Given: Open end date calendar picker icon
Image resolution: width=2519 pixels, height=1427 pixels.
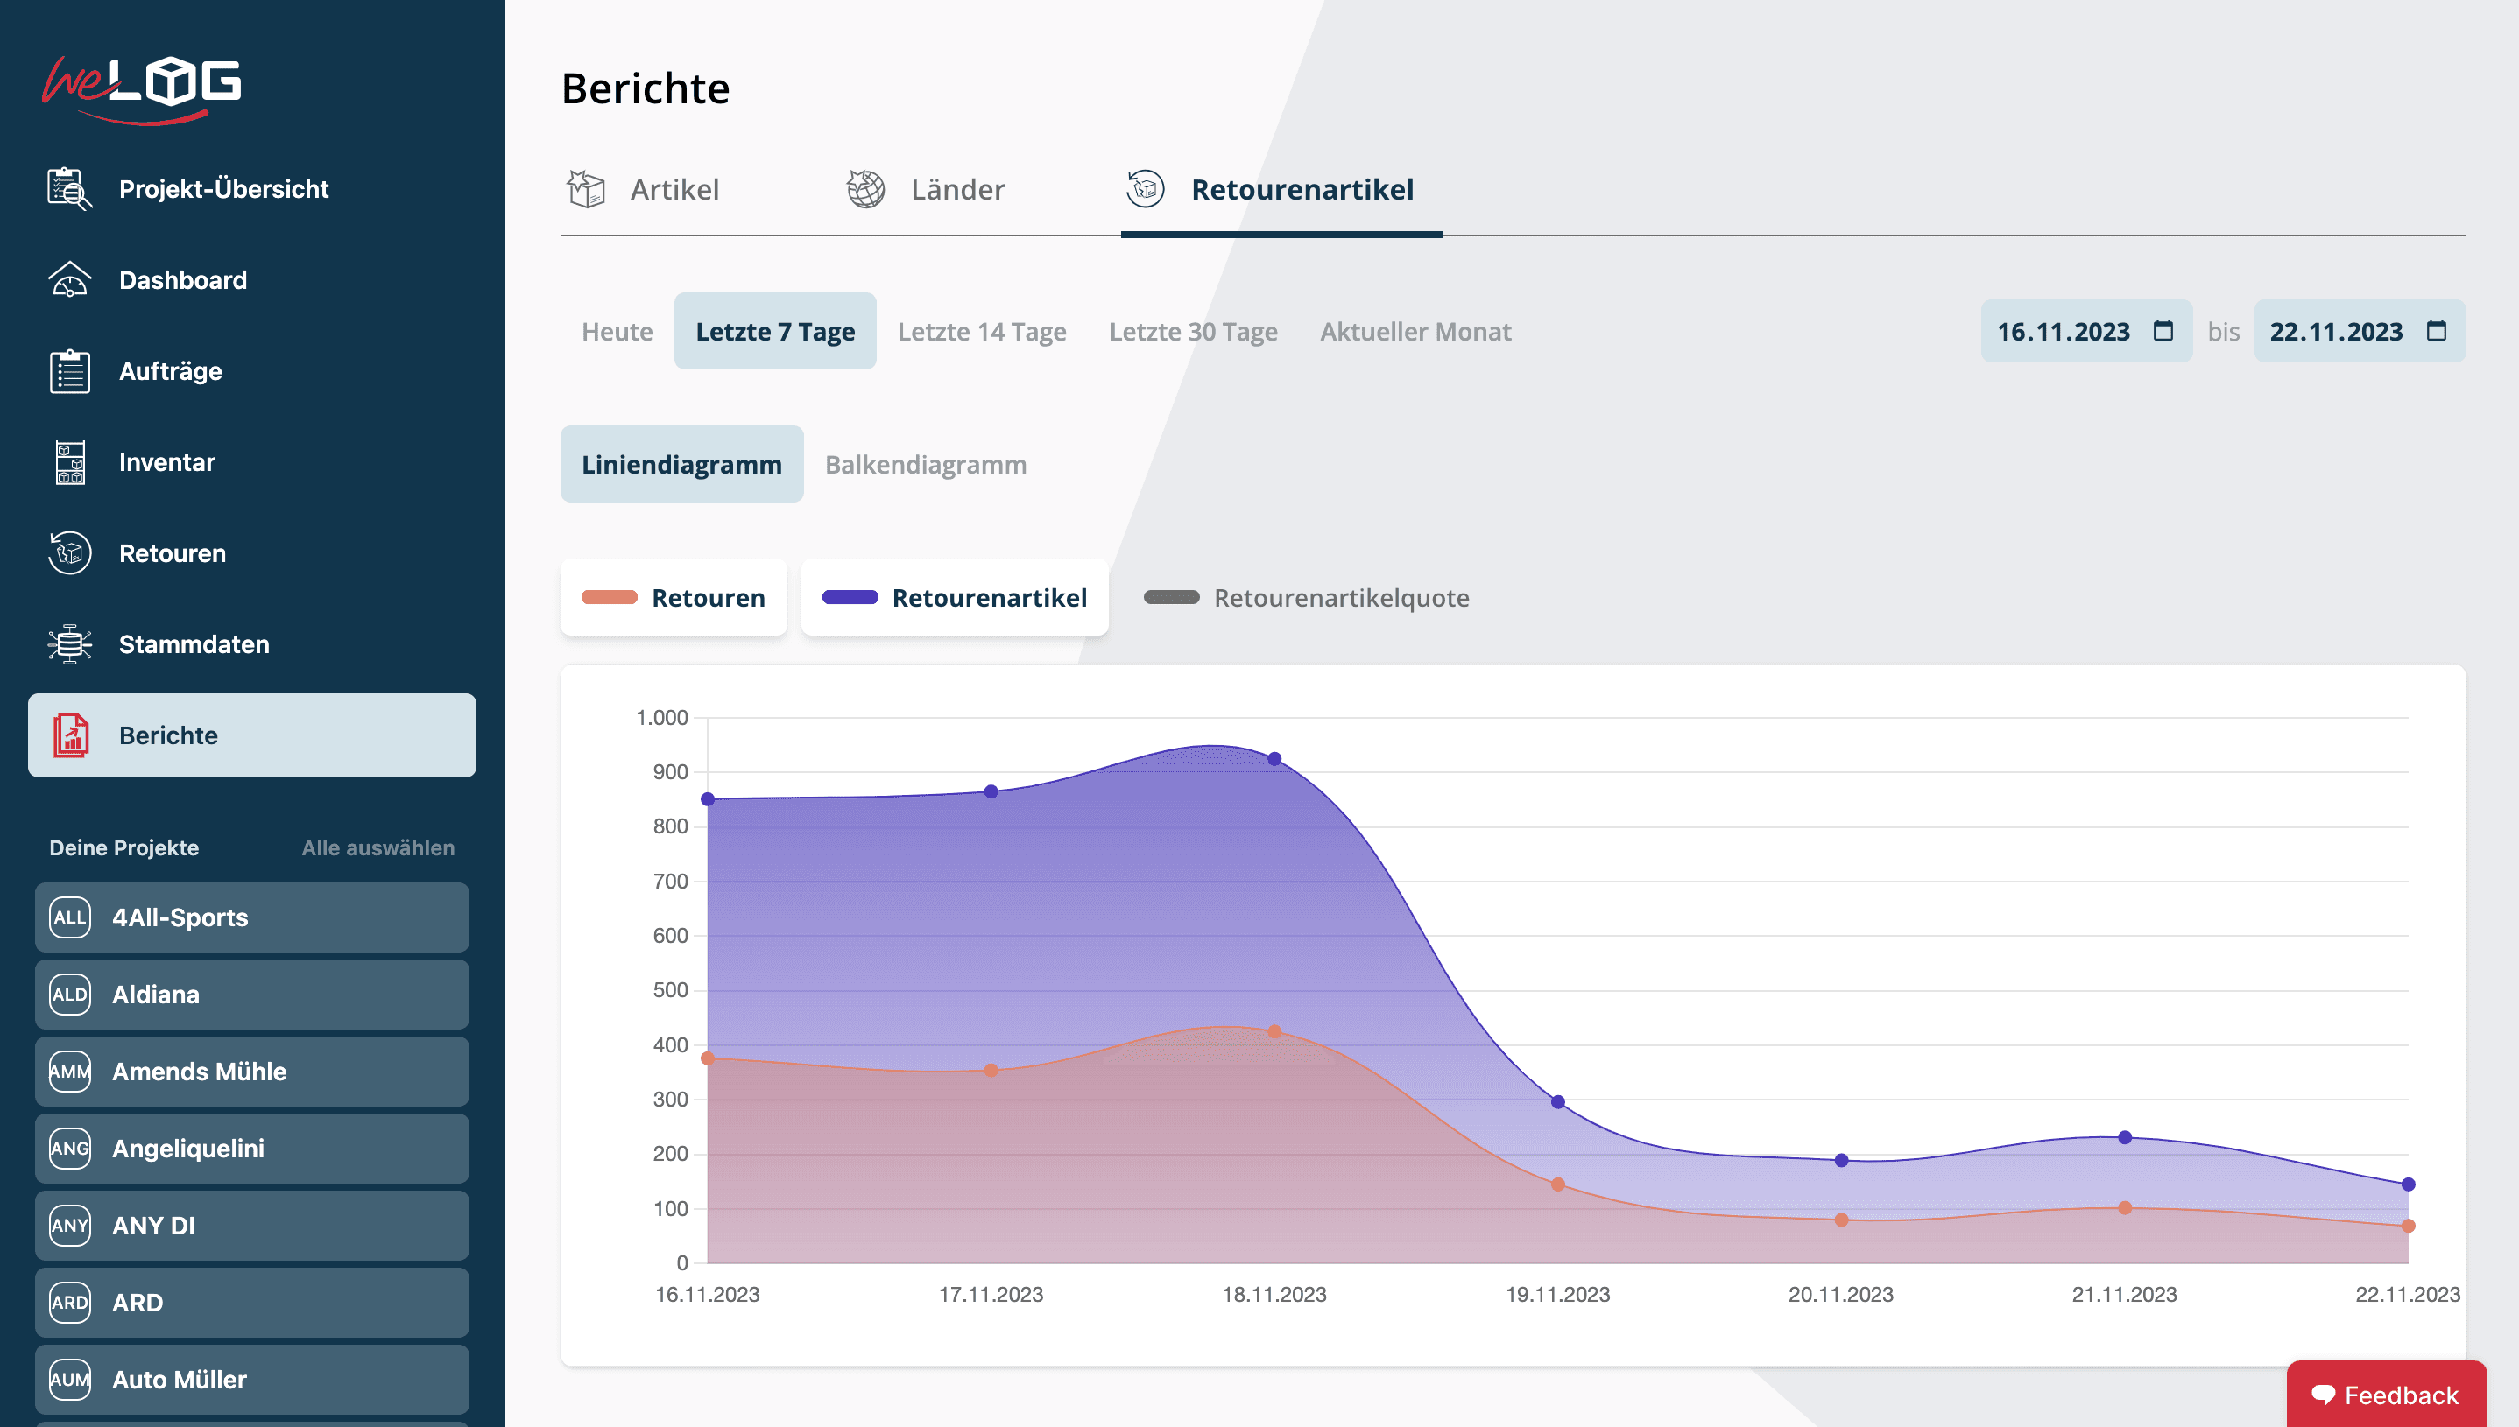Looking at the screenshot, I should point(2436,331).
